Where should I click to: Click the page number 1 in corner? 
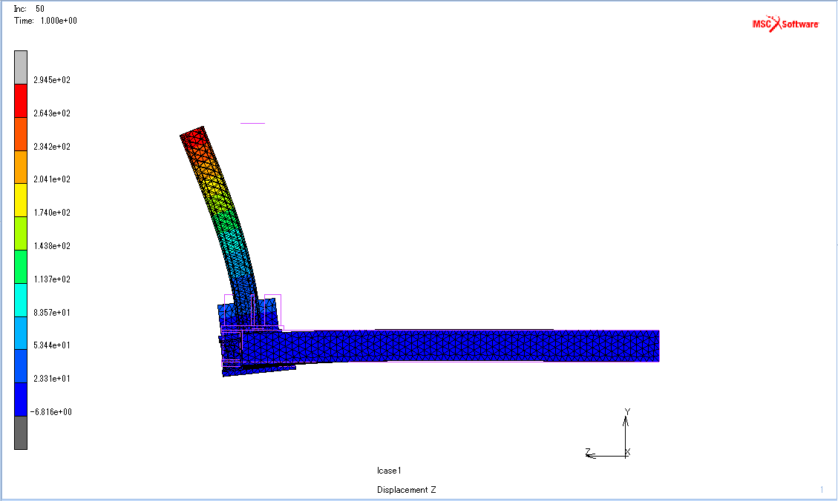[x=822, y=489]
